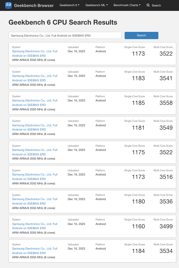The width and height of the screenshot is (179, 268).
Task: Open the system link with multi-core 3499
Action: coord(35,226)
